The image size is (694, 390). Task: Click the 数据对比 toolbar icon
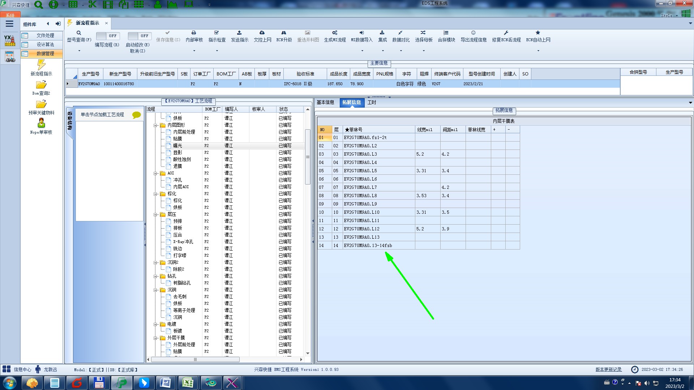(x=400, y=33)
